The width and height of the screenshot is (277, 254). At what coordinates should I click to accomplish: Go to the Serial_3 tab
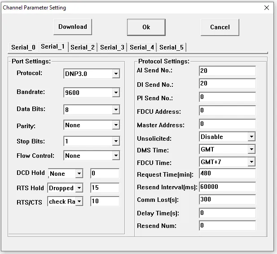coord(112,47)
